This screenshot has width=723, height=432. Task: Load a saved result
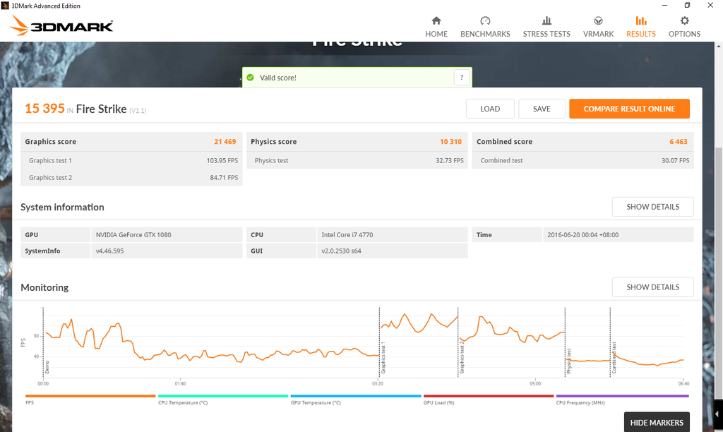pos(490,109)
